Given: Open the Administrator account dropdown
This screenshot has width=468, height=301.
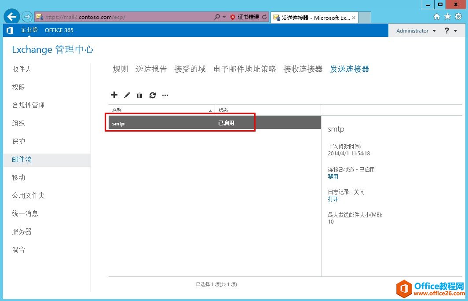Looking at the screenshot, I should point(414,30).
